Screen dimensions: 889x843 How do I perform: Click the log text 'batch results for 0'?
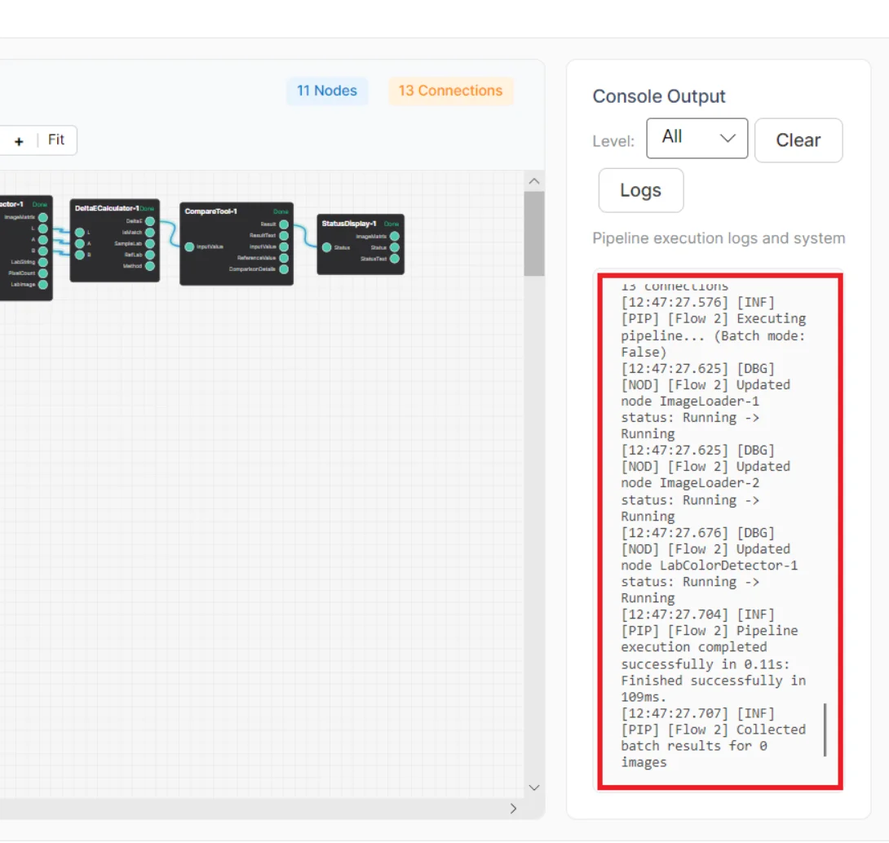click(x=694, y=746)
